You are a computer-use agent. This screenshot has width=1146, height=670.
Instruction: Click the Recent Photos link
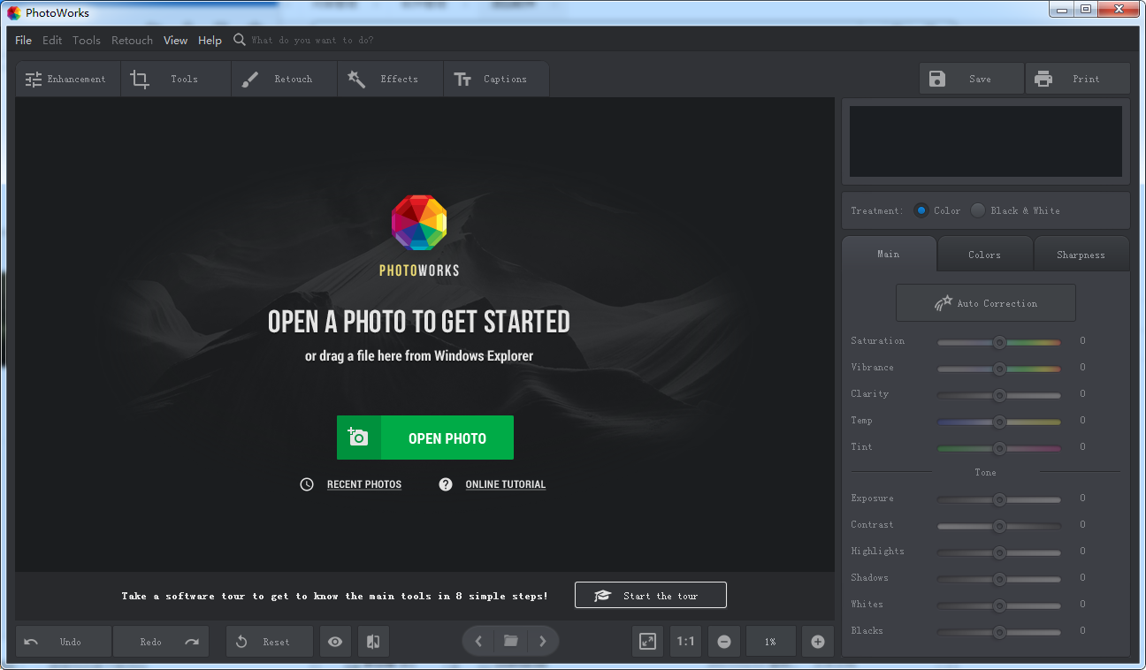point(363,484)
